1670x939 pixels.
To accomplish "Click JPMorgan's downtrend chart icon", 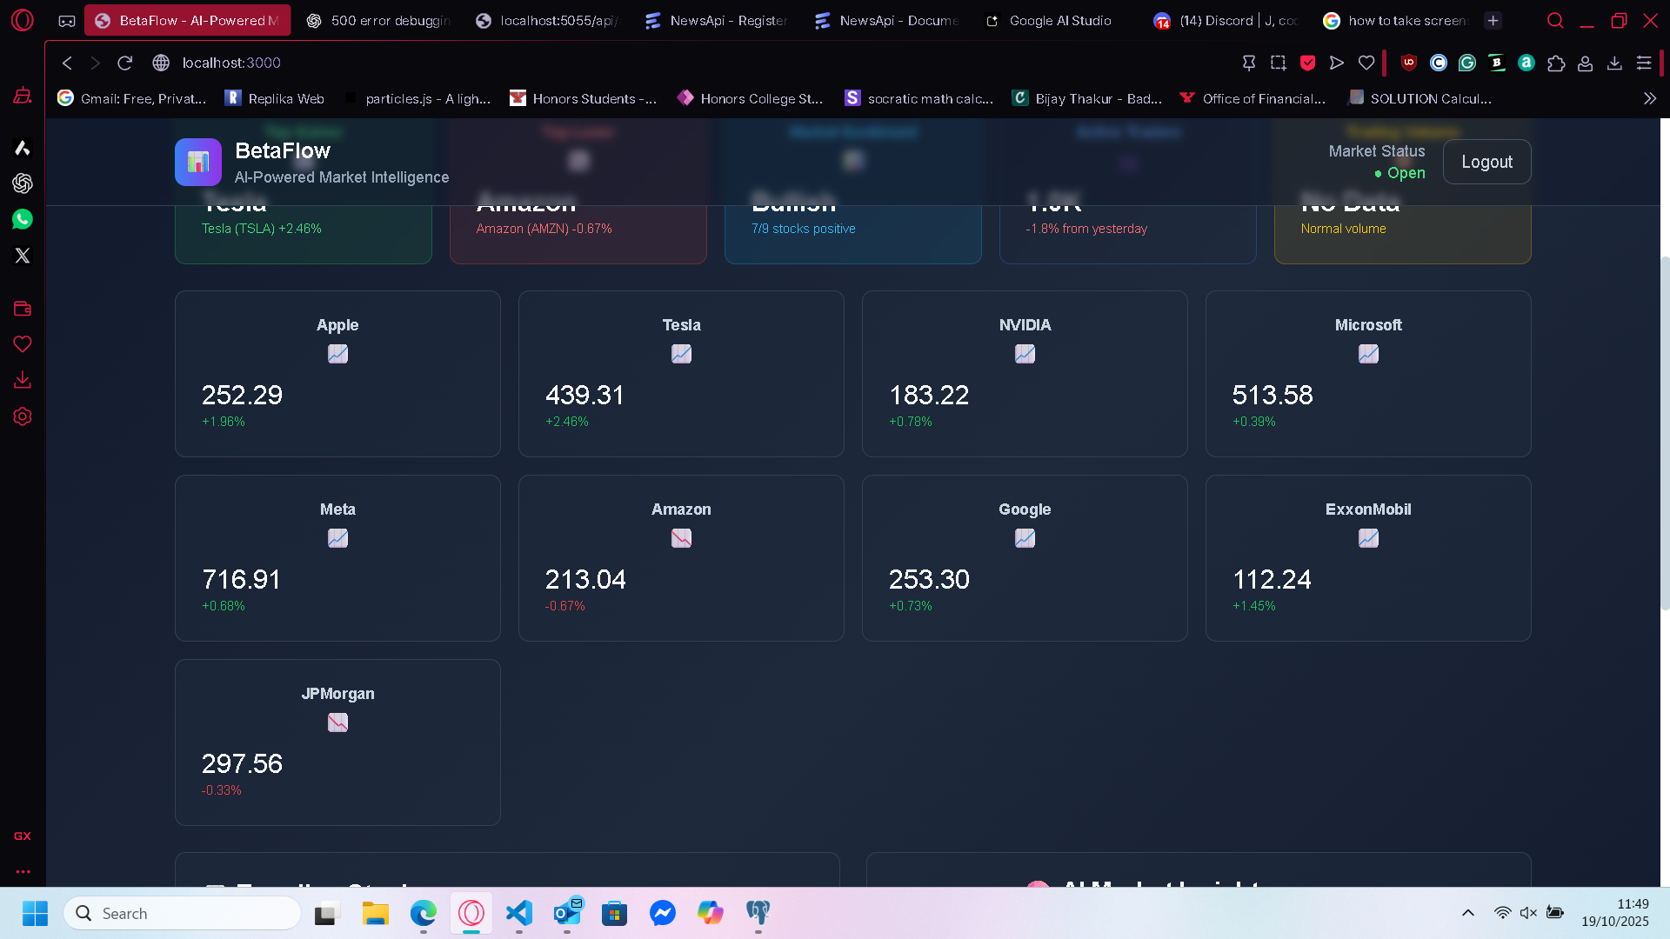I will coord(337,723).
